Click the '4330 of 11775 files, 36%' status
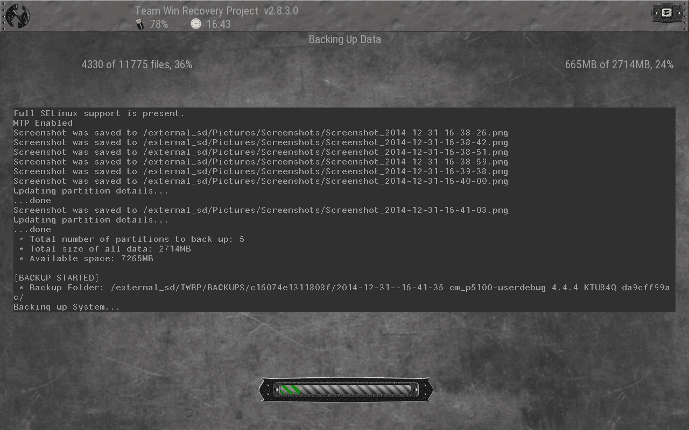The width and height of the screenshot is (689, 430). tap(137, 64)
